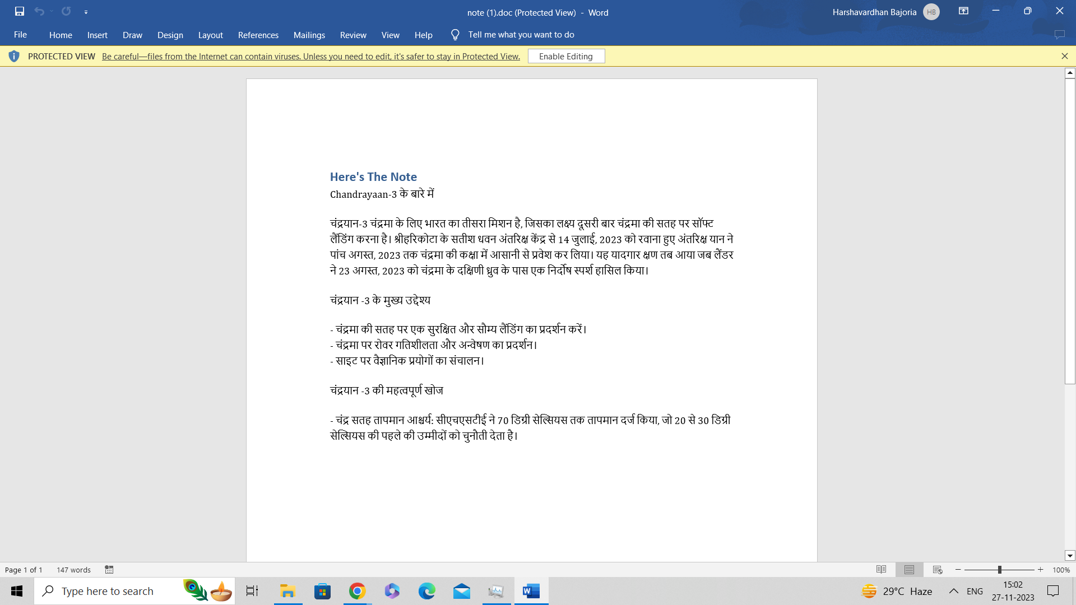
Task: Show hidden icons in system tray
Action: point(953,591)
